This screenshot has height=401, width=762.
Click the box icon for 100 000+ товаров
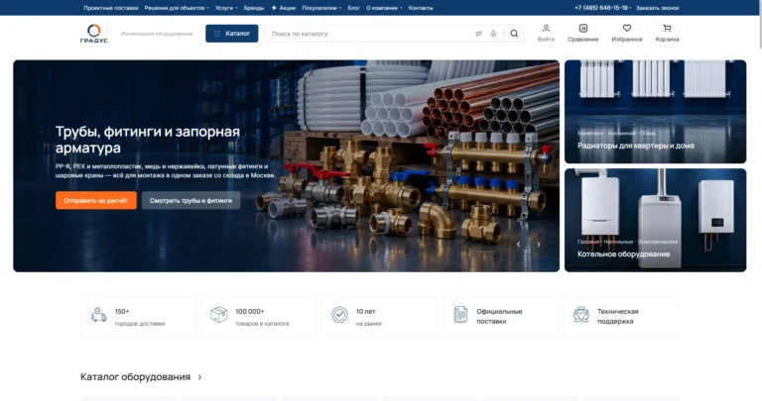(218, 315)
